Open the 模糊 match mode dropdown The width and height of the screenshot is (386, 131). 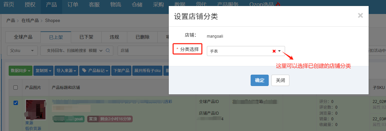[96, 51]
